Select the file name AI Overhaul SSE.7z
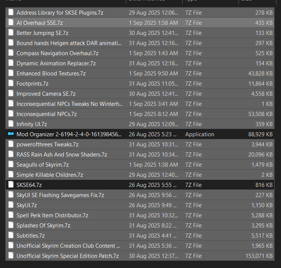This screenshot has height=268, width=281. (39, 23)
